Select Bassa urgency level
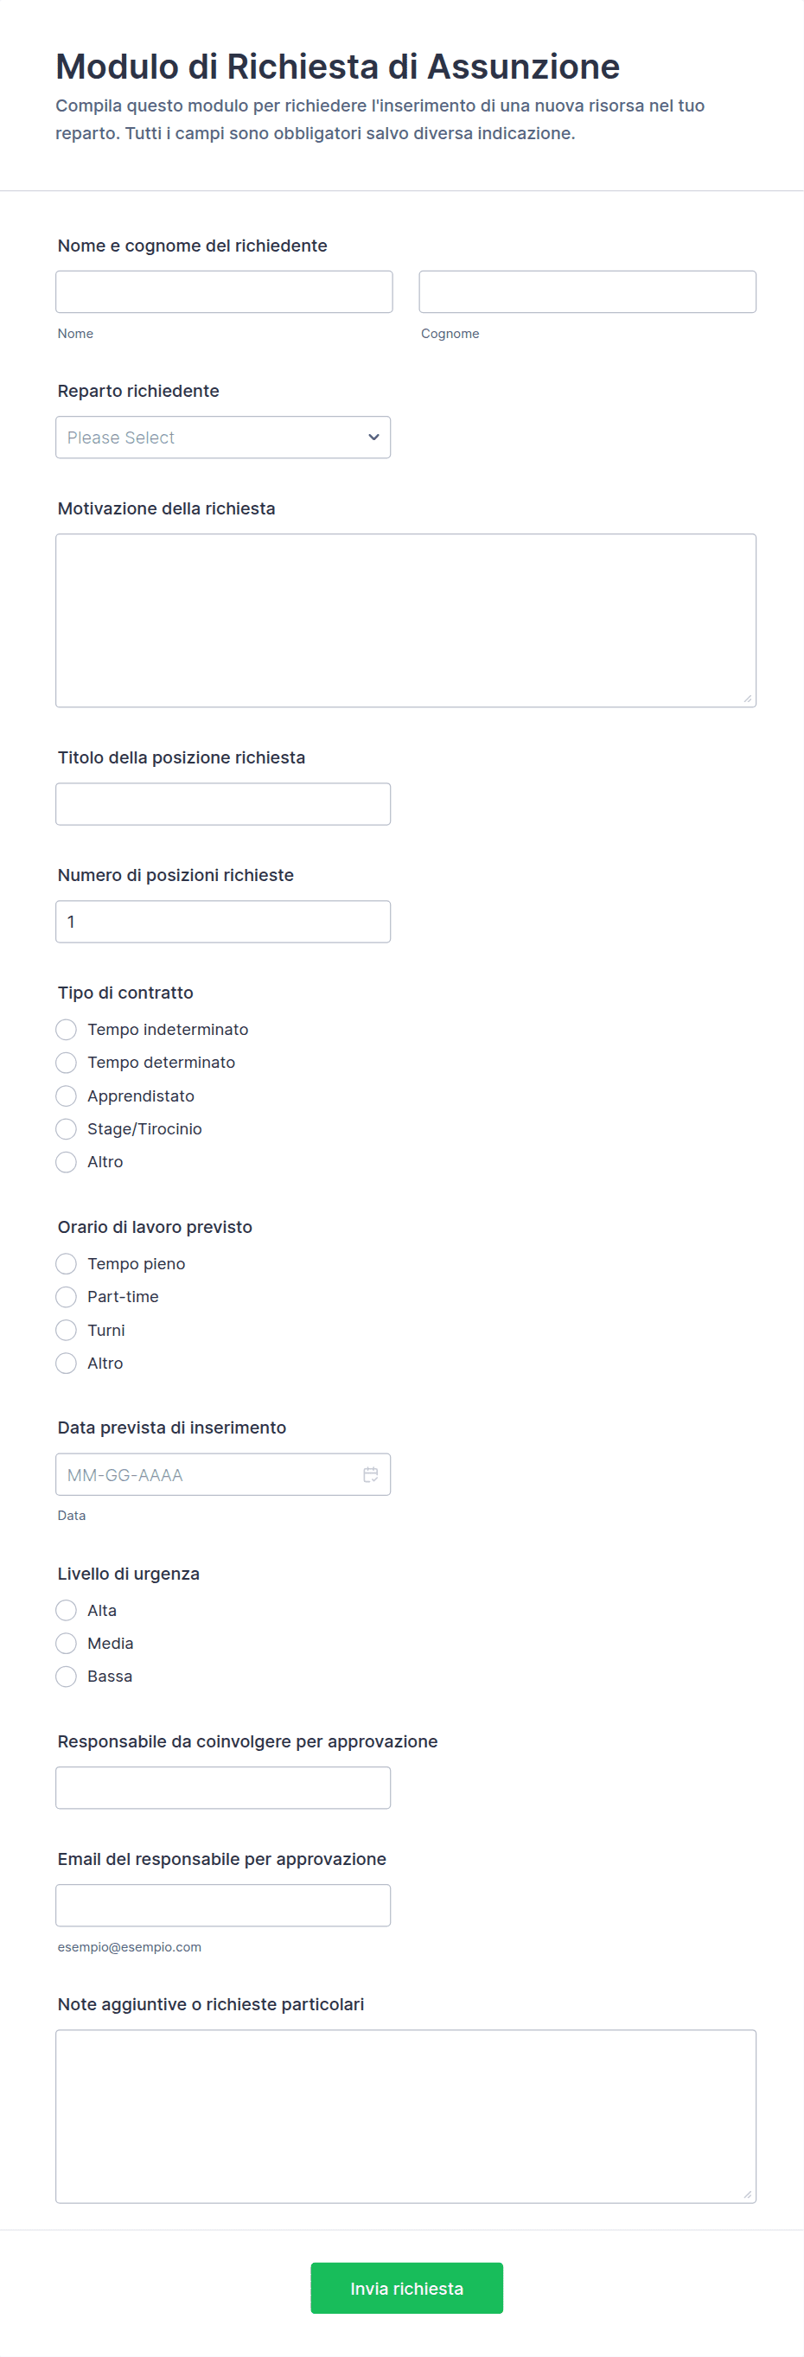Image resolution: width=804 pixels, height=2357 pixels. pos(66,1676)
